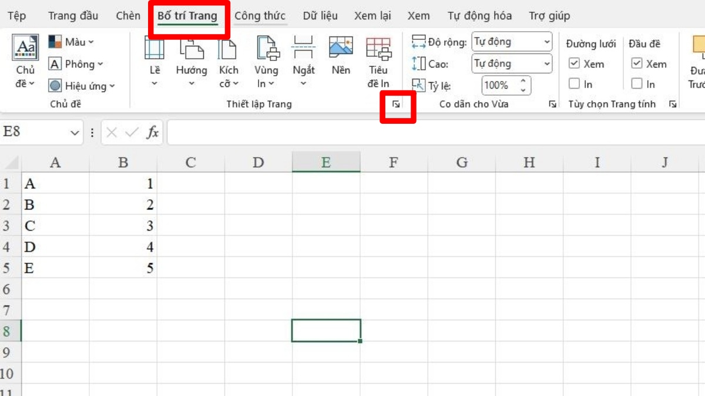Uncheck Xem under Đầu đề
Image resolution: width=705 pixels, height=396 pixels.
point(637,63)
